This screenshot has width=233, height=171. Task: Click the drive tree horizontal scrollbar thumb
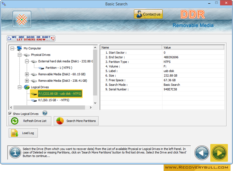point(49,107)
